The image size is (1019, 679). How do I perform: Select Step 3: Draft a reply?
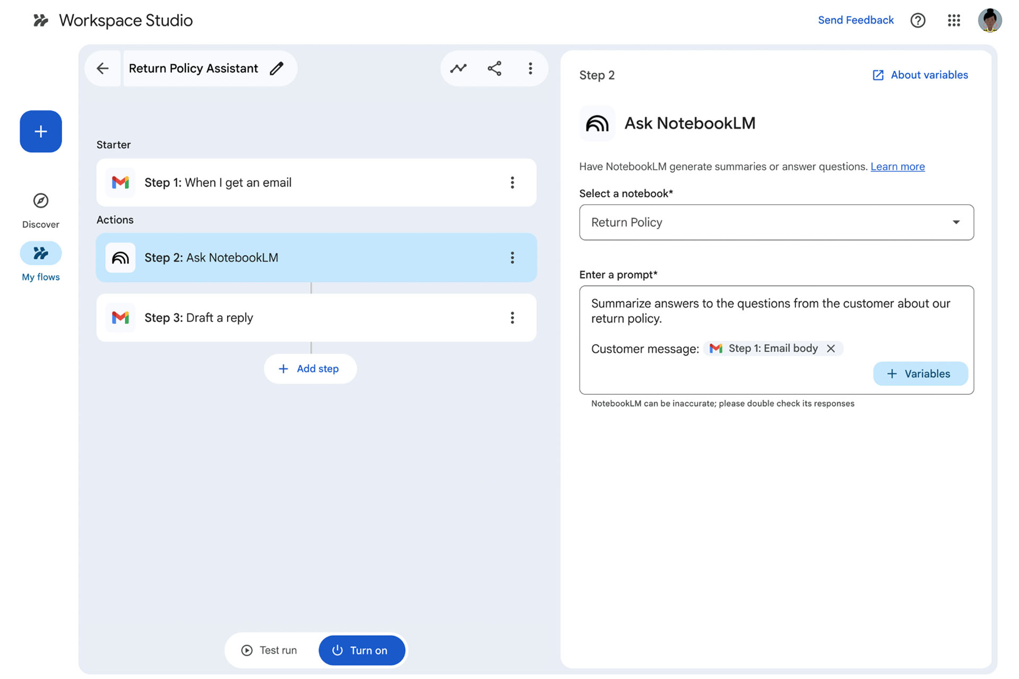coord(316,318)
